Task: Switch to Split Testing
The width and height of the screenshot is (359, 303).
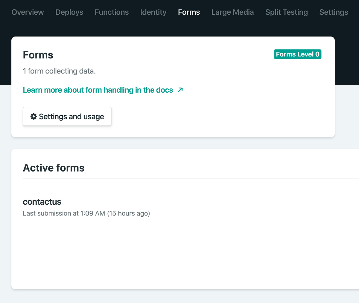Action: coord(286,12)
